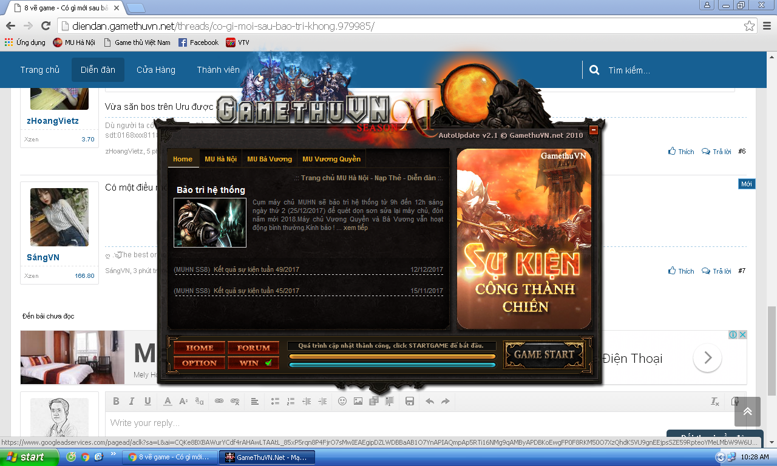The height and width of the screenshot is (466, 777).
Task: Open zHoangVietz's user profile name
Action: pos(53,121)
